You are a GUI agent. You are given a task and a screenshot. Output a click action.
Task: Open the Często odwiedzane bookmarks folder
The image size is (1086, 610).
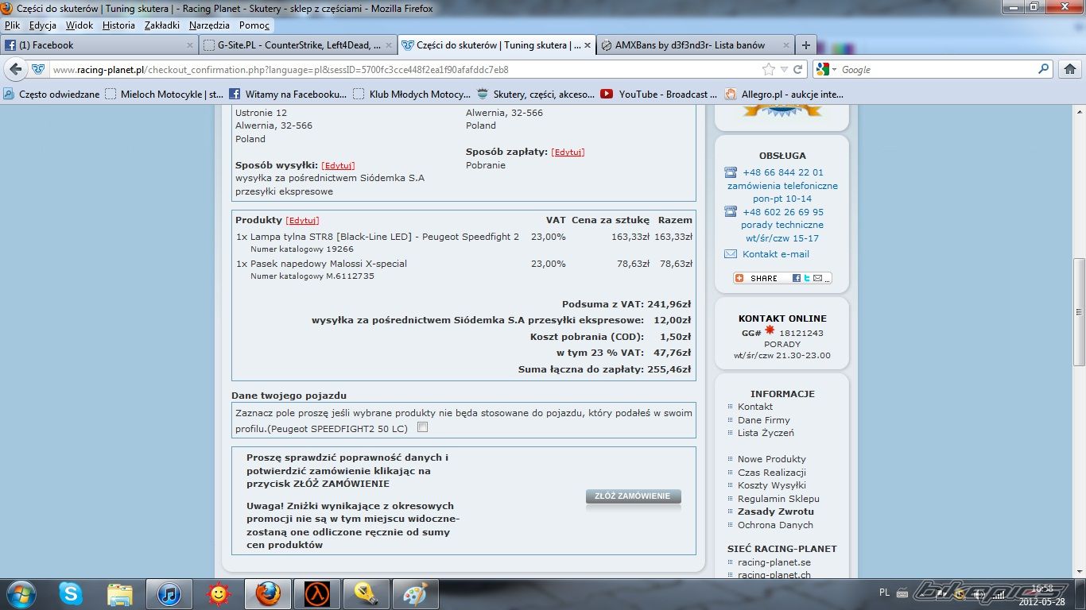coord(52,94)
